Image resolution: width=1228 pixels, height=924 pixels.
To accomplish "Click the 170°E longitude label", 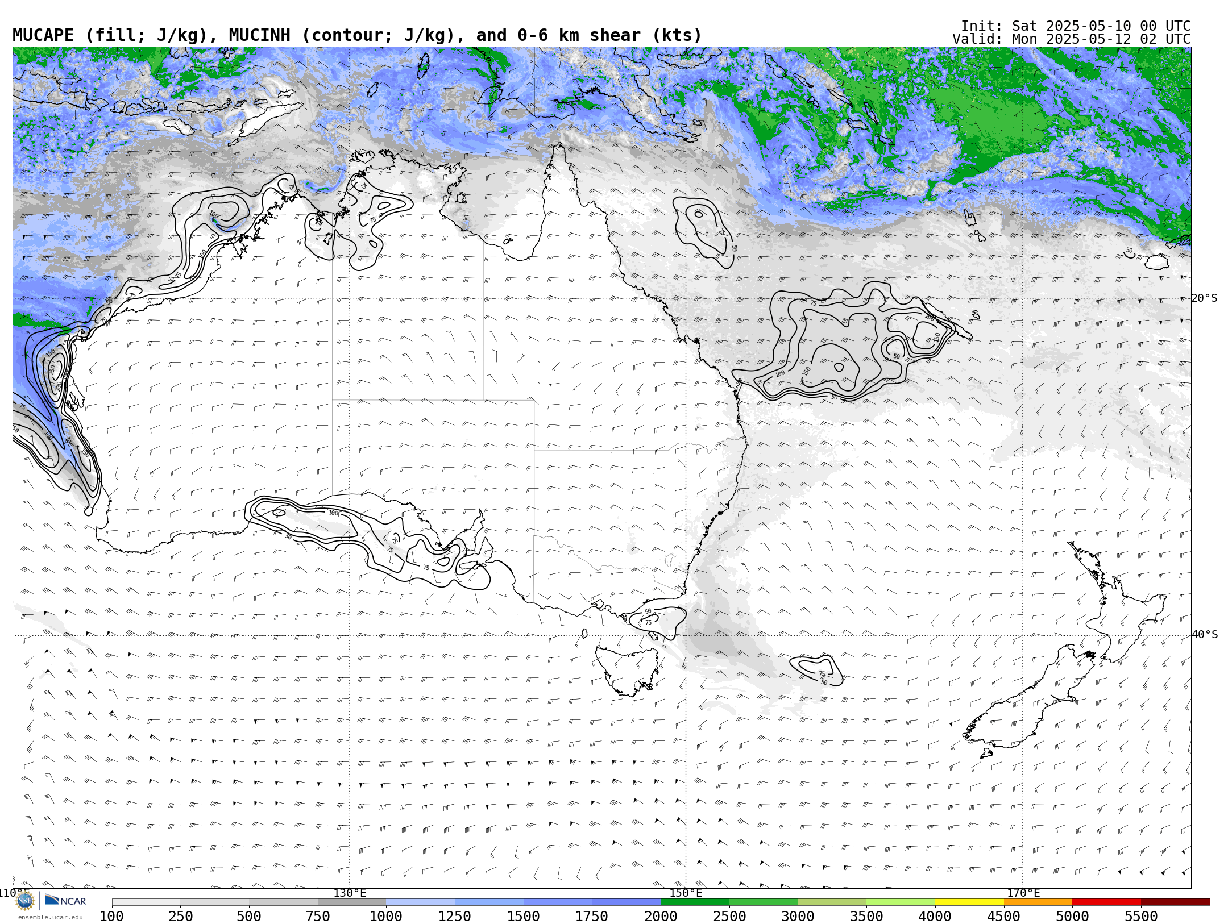I will 1023,893.
